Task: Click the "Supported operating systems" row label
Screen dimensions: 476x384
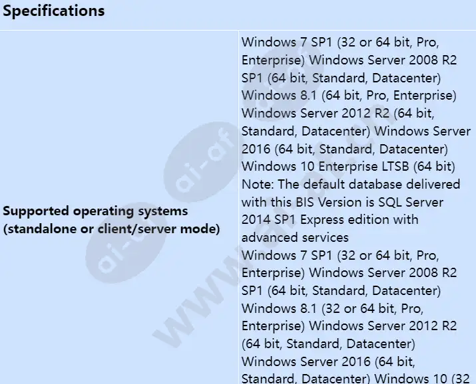Action: [95, 211]
